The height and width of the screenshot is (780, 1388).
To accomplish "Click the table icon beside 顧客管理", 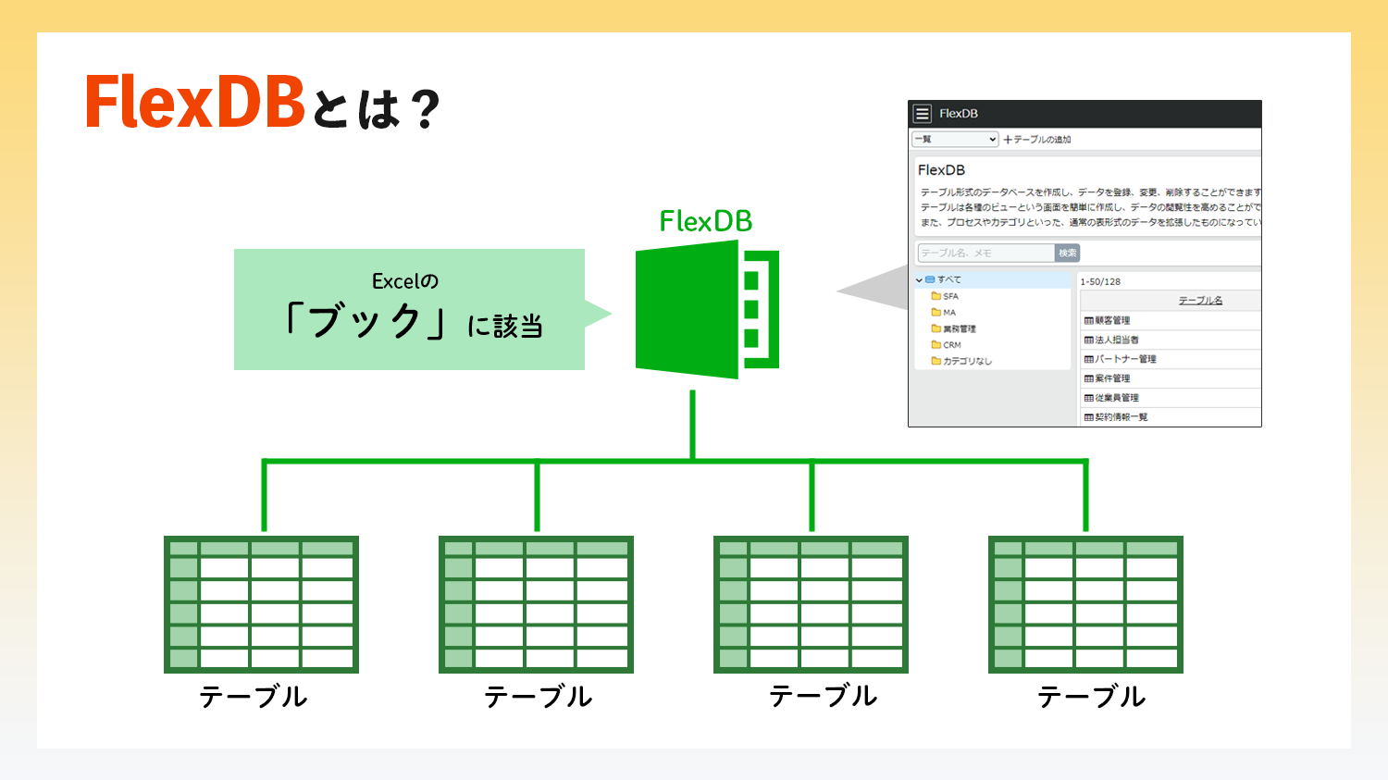I will (x=1089, y=321).
